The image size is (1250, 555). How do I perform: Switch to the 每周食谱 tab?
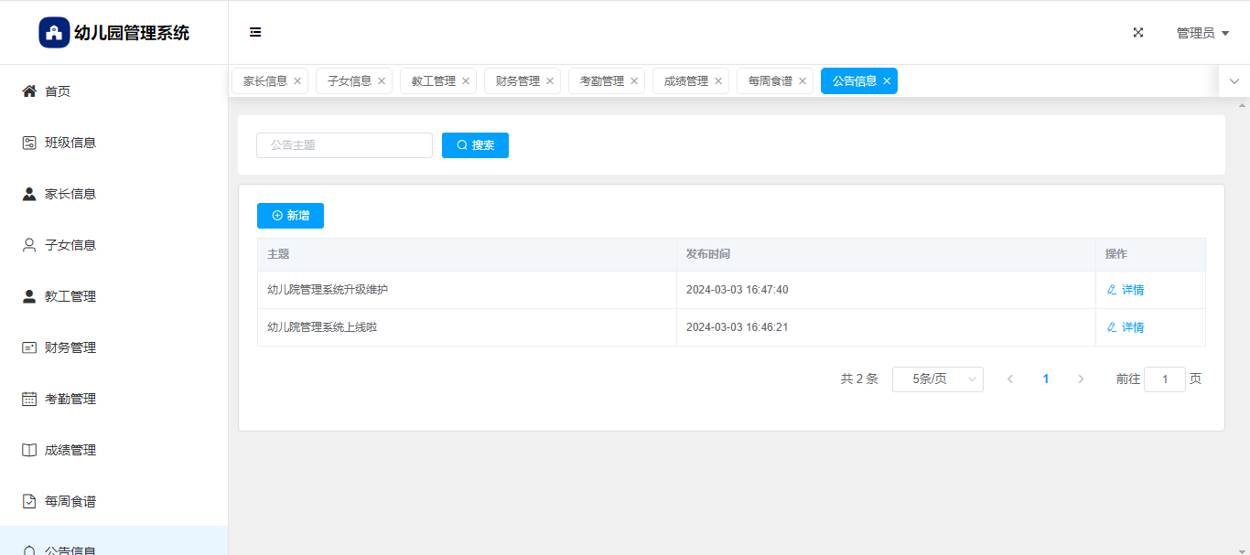(x=770, y=81)
